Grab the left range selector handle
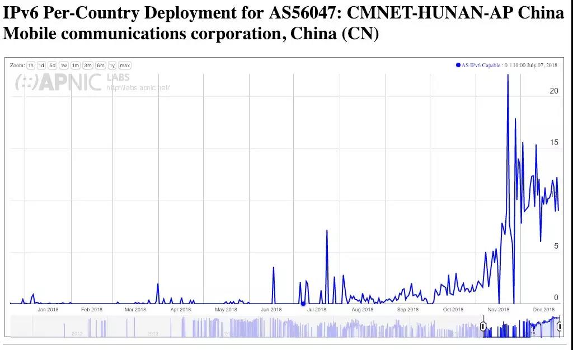 pos(483,326)
